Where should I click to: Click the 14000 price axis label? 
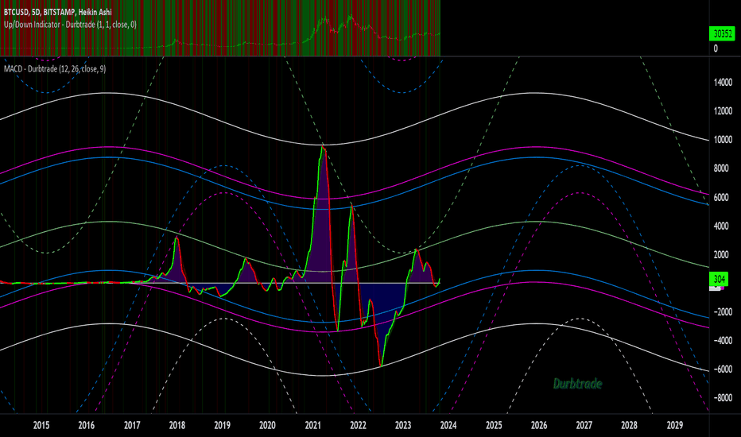click(x=723, y=82)
